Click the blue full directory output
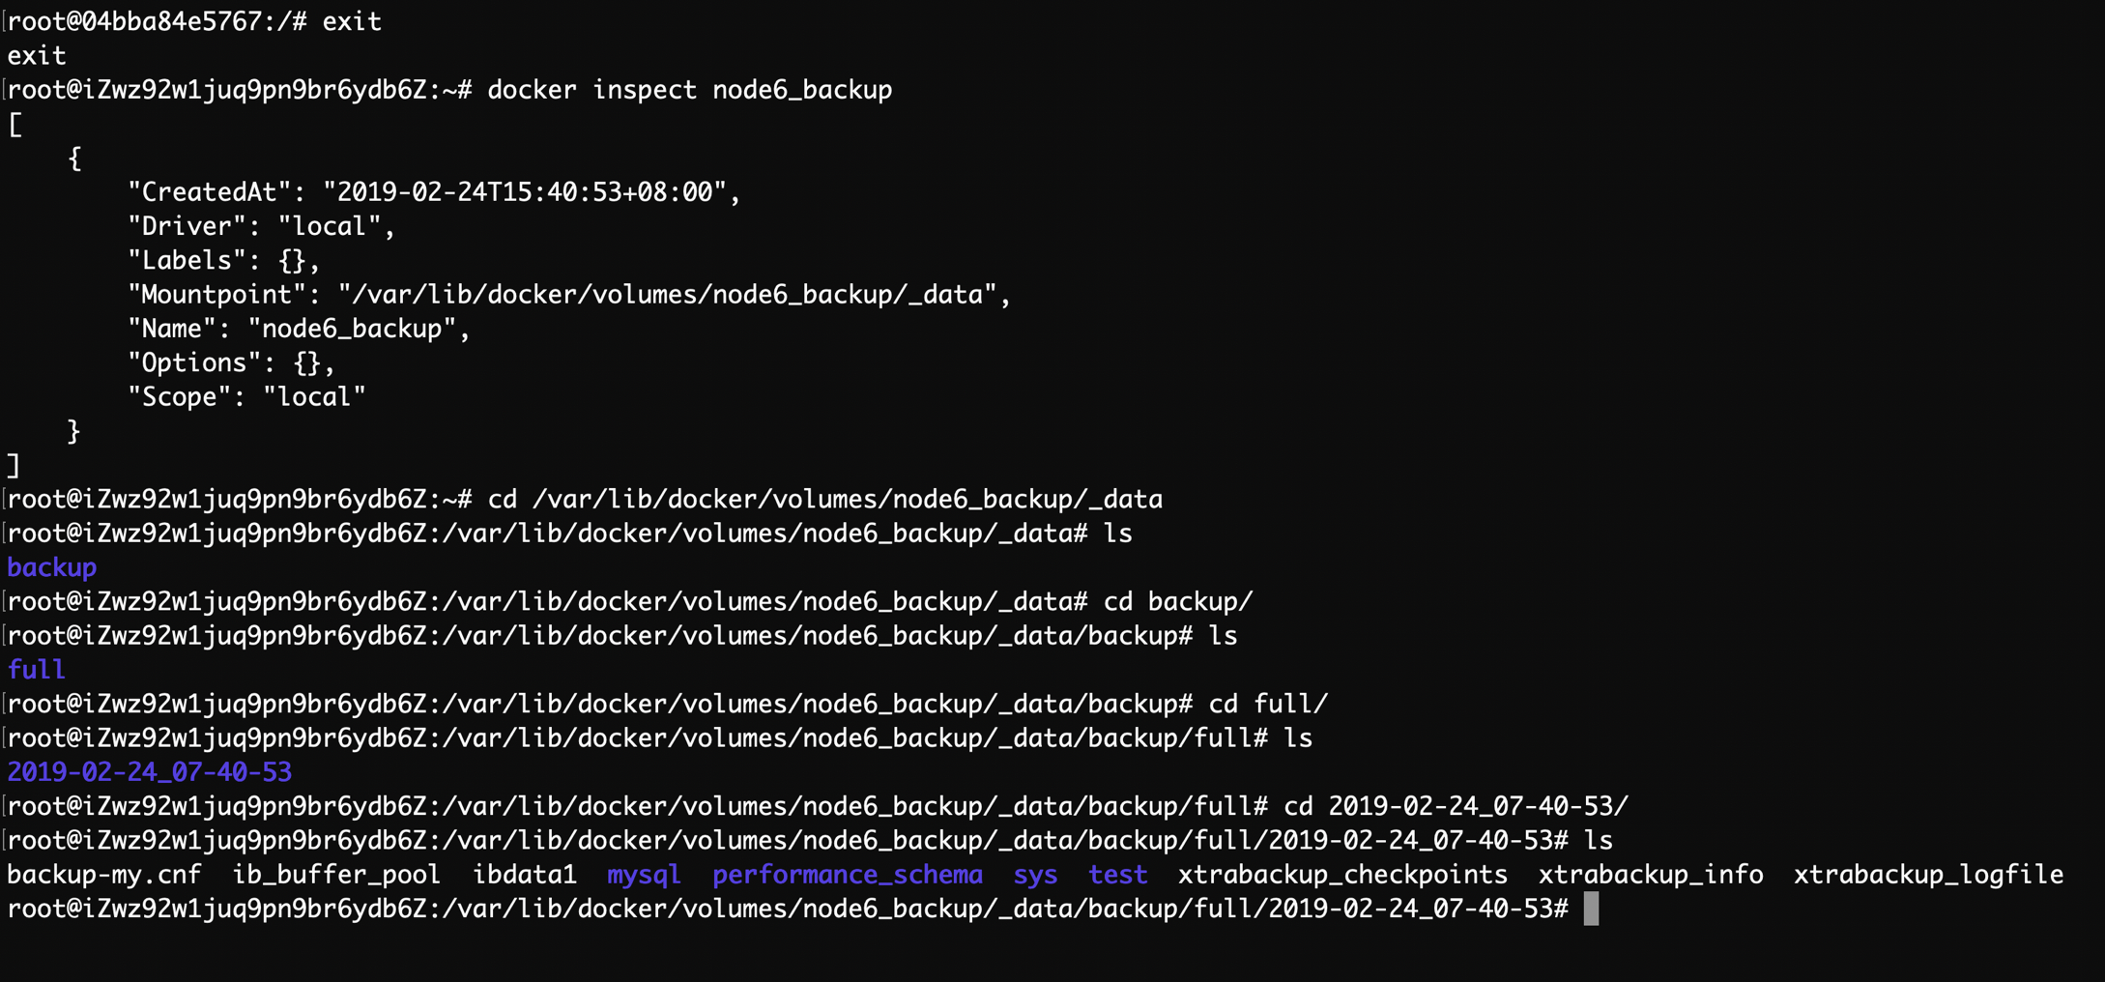 tap(37, 670)
